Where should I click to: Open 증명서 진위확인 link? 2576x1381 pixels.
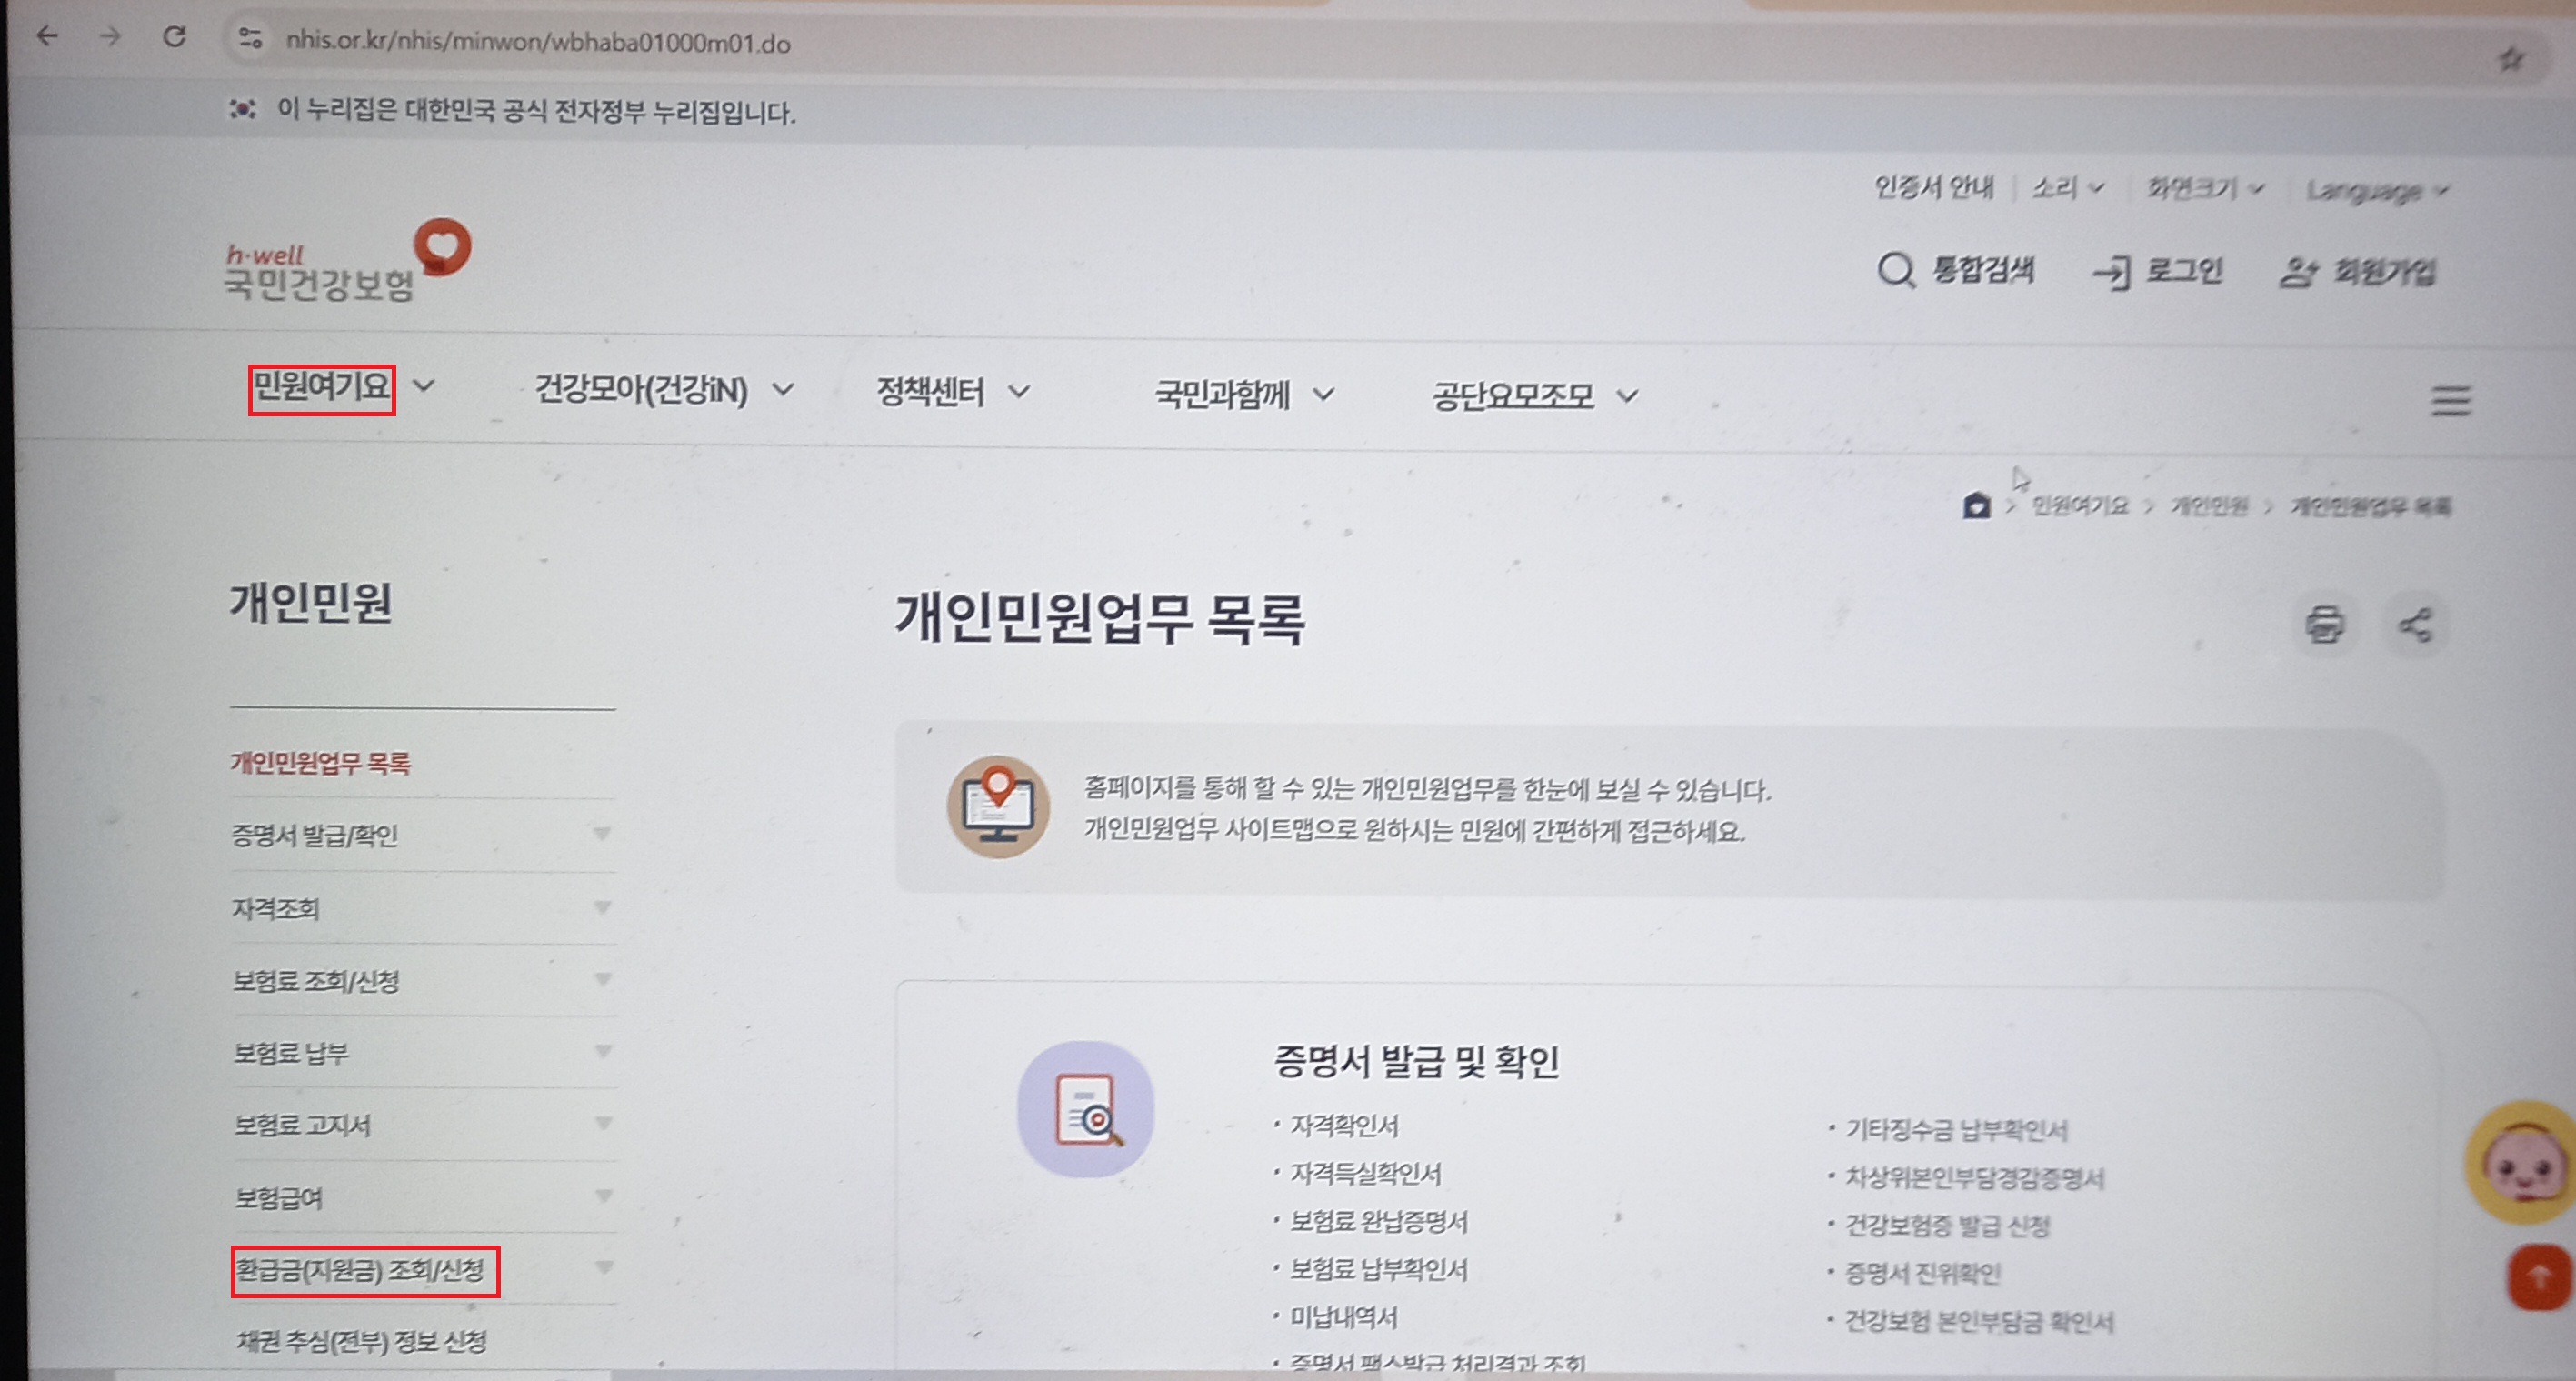click(1922, 1273)
